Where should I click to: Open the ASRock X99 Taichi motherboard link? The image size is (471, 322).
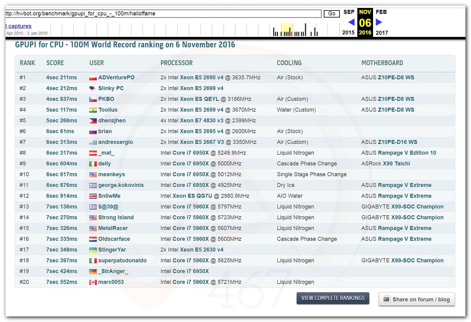tap(396, 164)
